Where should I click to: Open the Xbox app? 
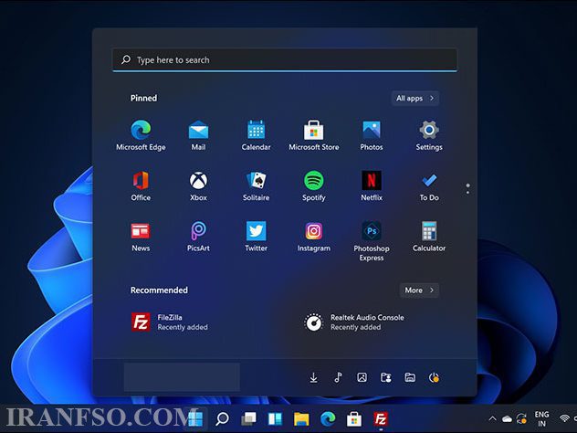198,185
